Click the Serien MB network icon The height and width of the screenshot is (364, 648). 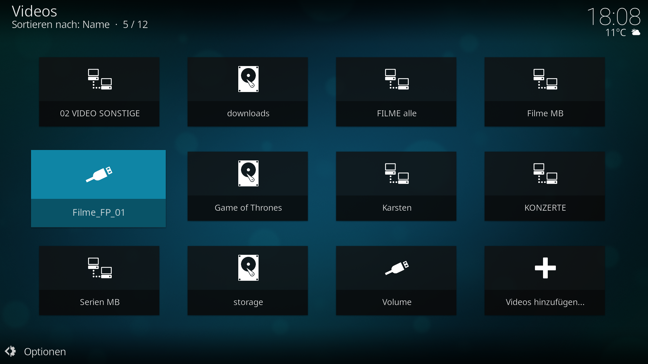(x=100, y=268)
